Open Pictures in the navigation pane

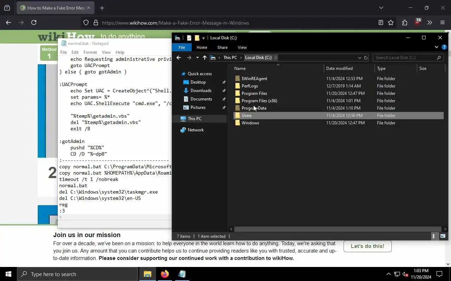(x=198, y=107)
